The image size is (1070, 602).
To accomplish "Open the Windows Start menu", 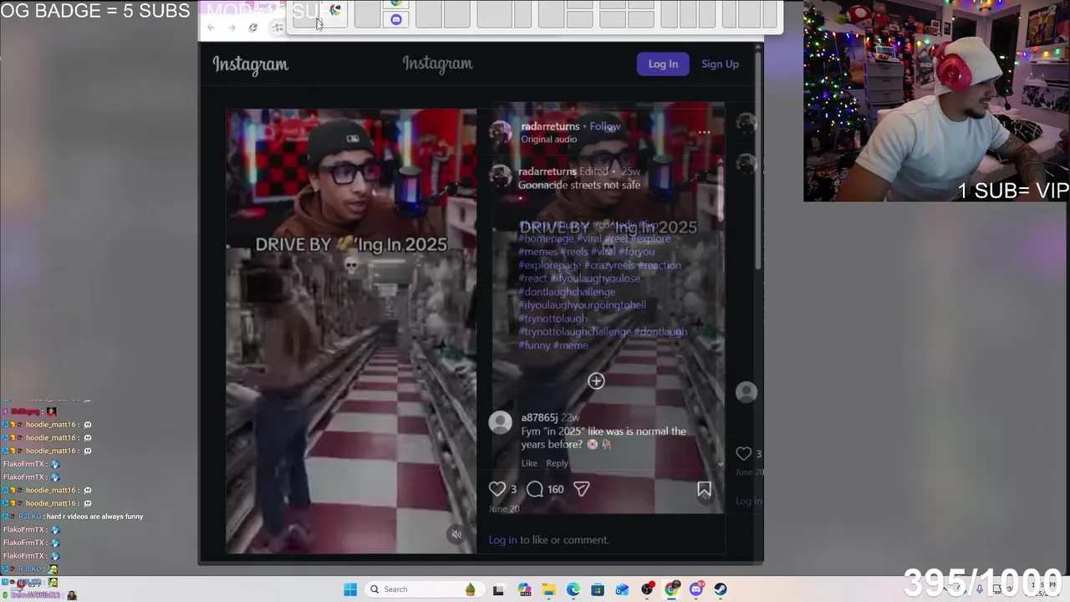I will click(x=350, y=589).
